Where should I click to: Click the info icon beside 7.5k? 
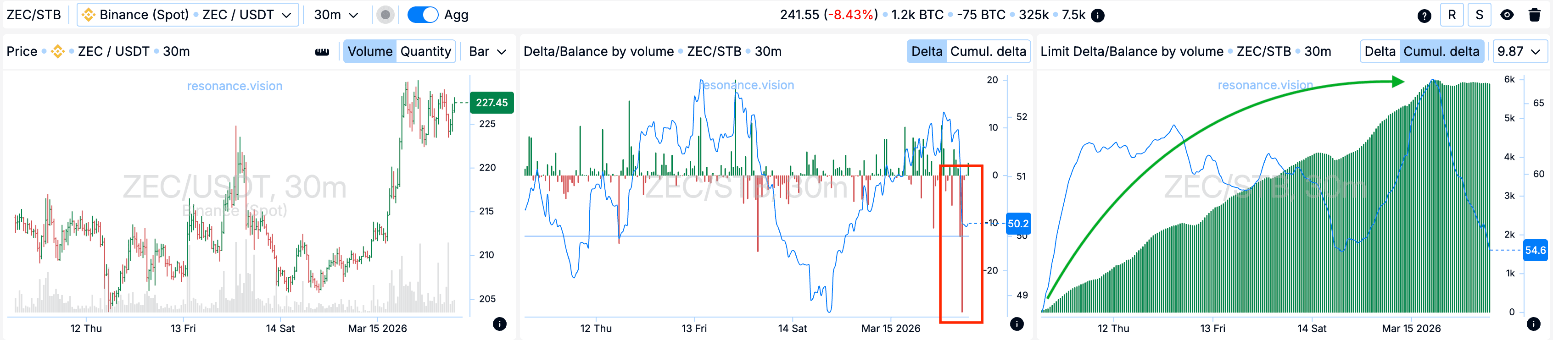(x=1098, y=16)
